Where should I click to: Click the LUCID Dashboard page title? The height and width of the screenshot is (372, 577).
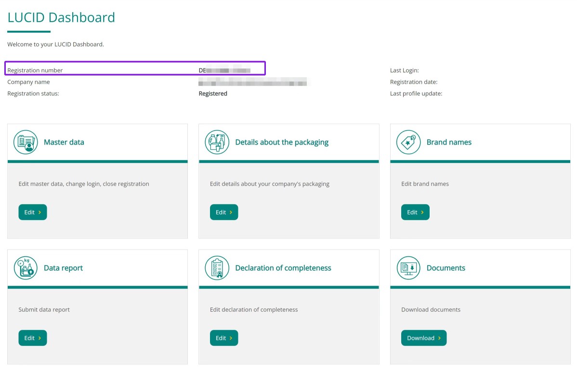[x=61, y=17]
